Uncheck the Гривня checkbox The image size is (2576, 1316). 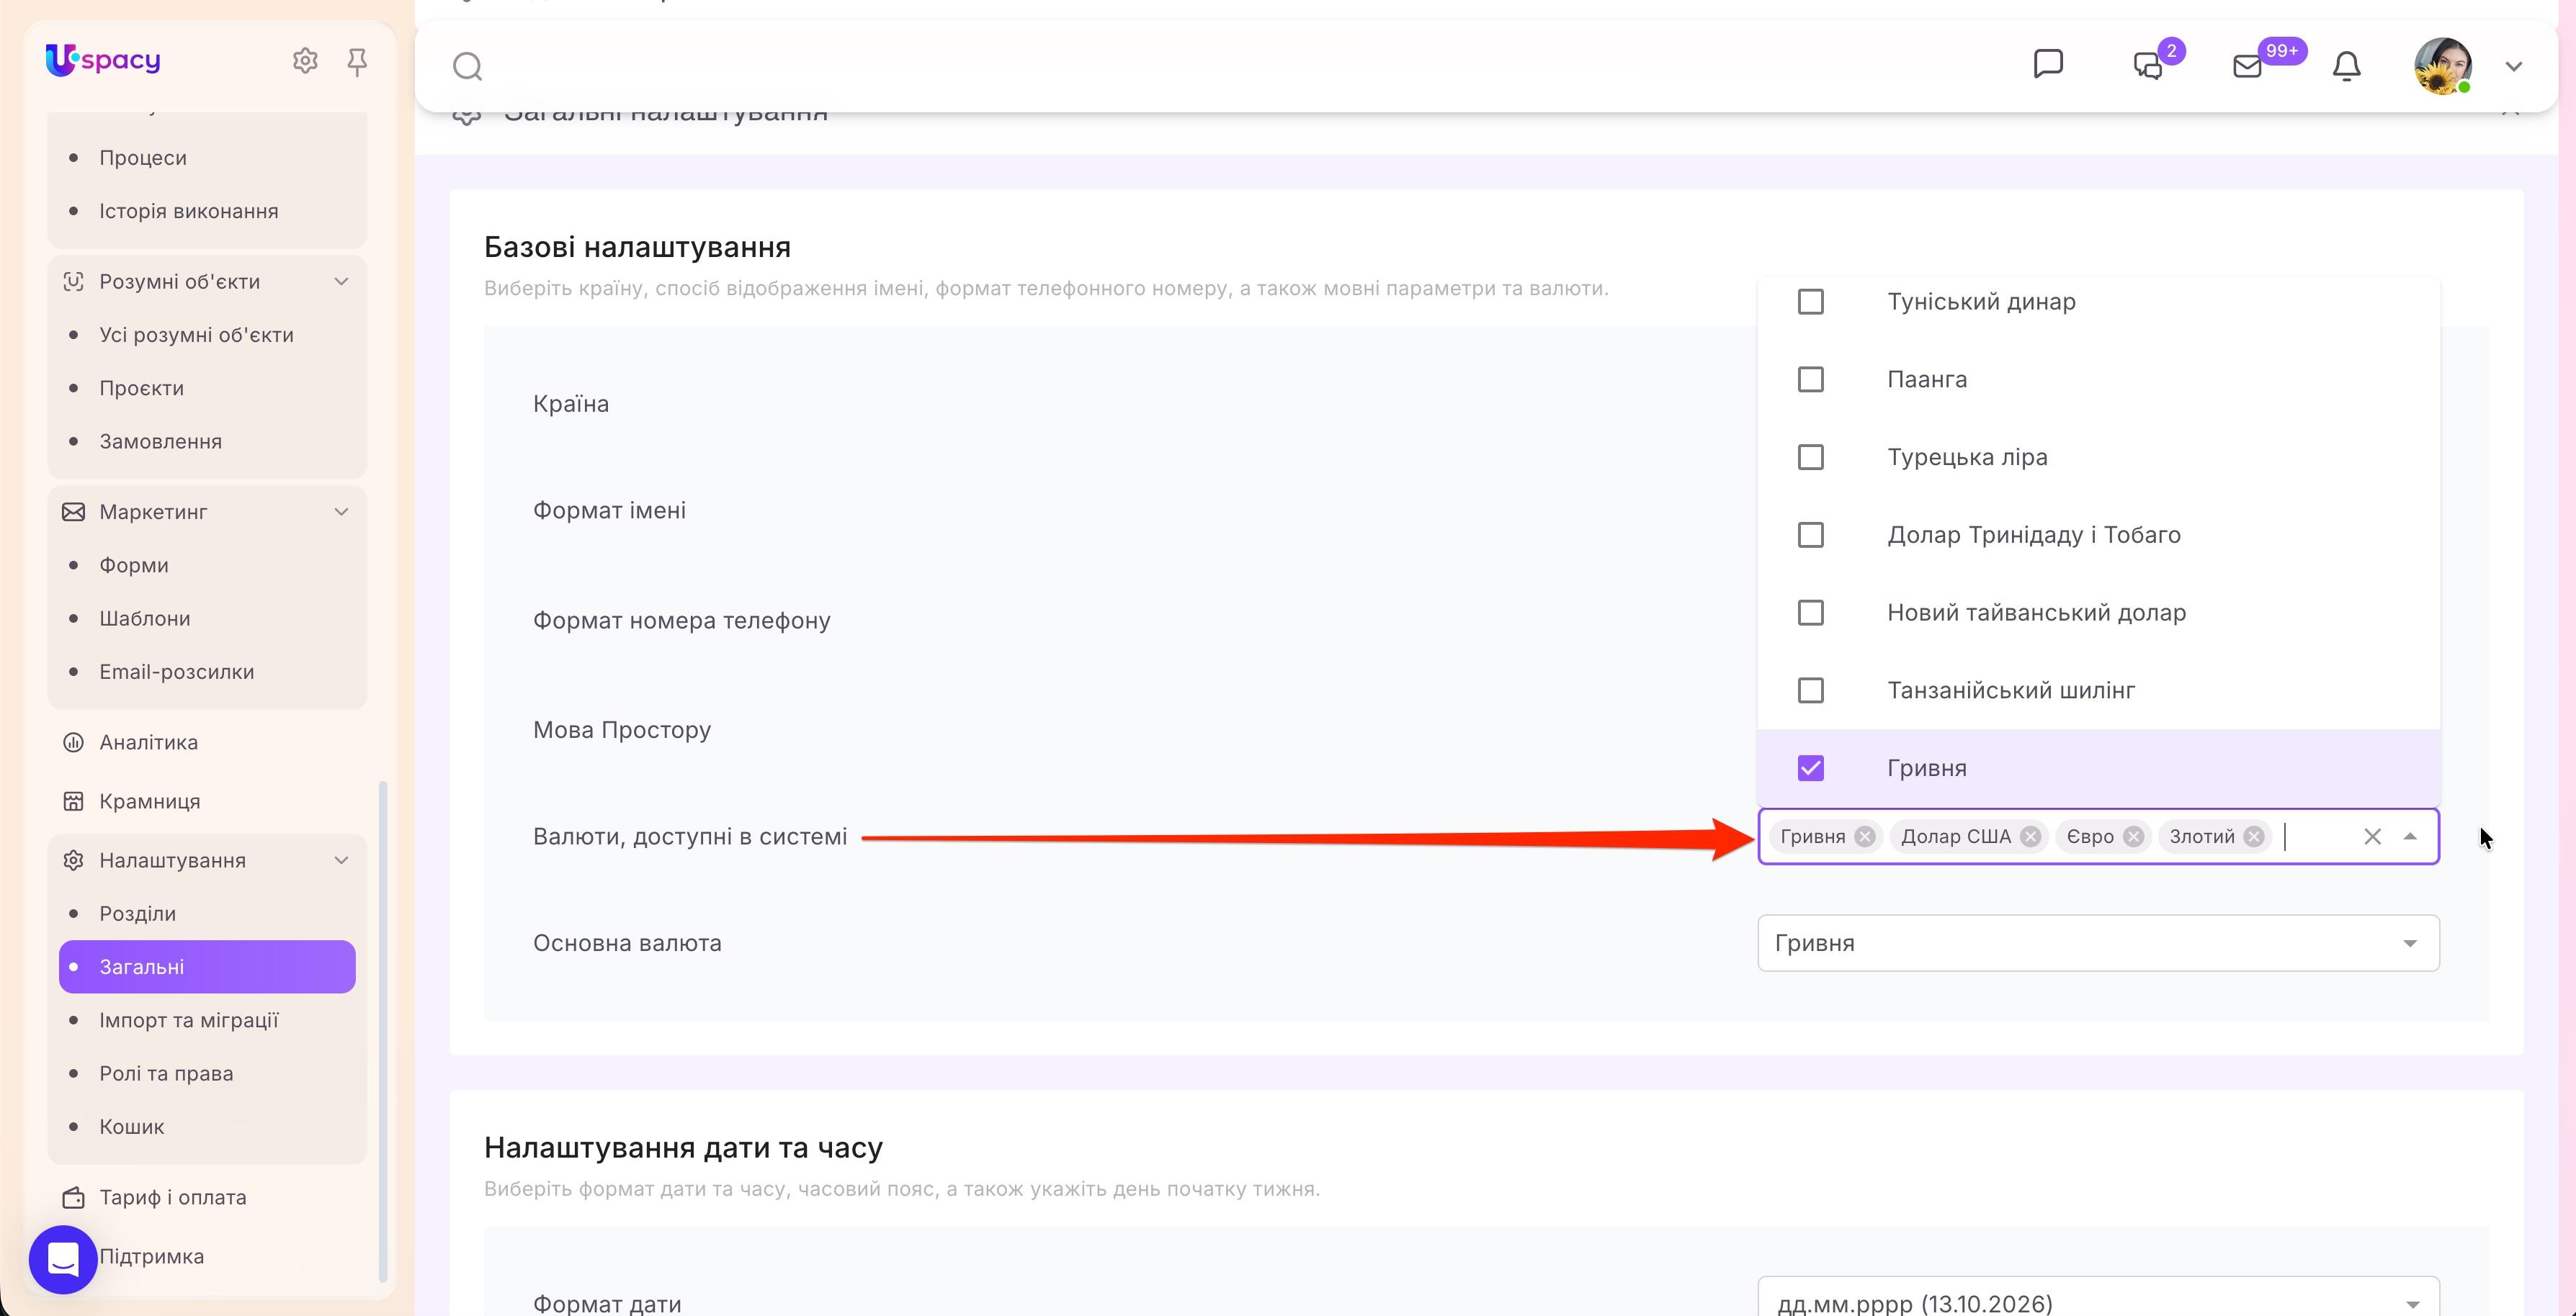coord(1810,767)
